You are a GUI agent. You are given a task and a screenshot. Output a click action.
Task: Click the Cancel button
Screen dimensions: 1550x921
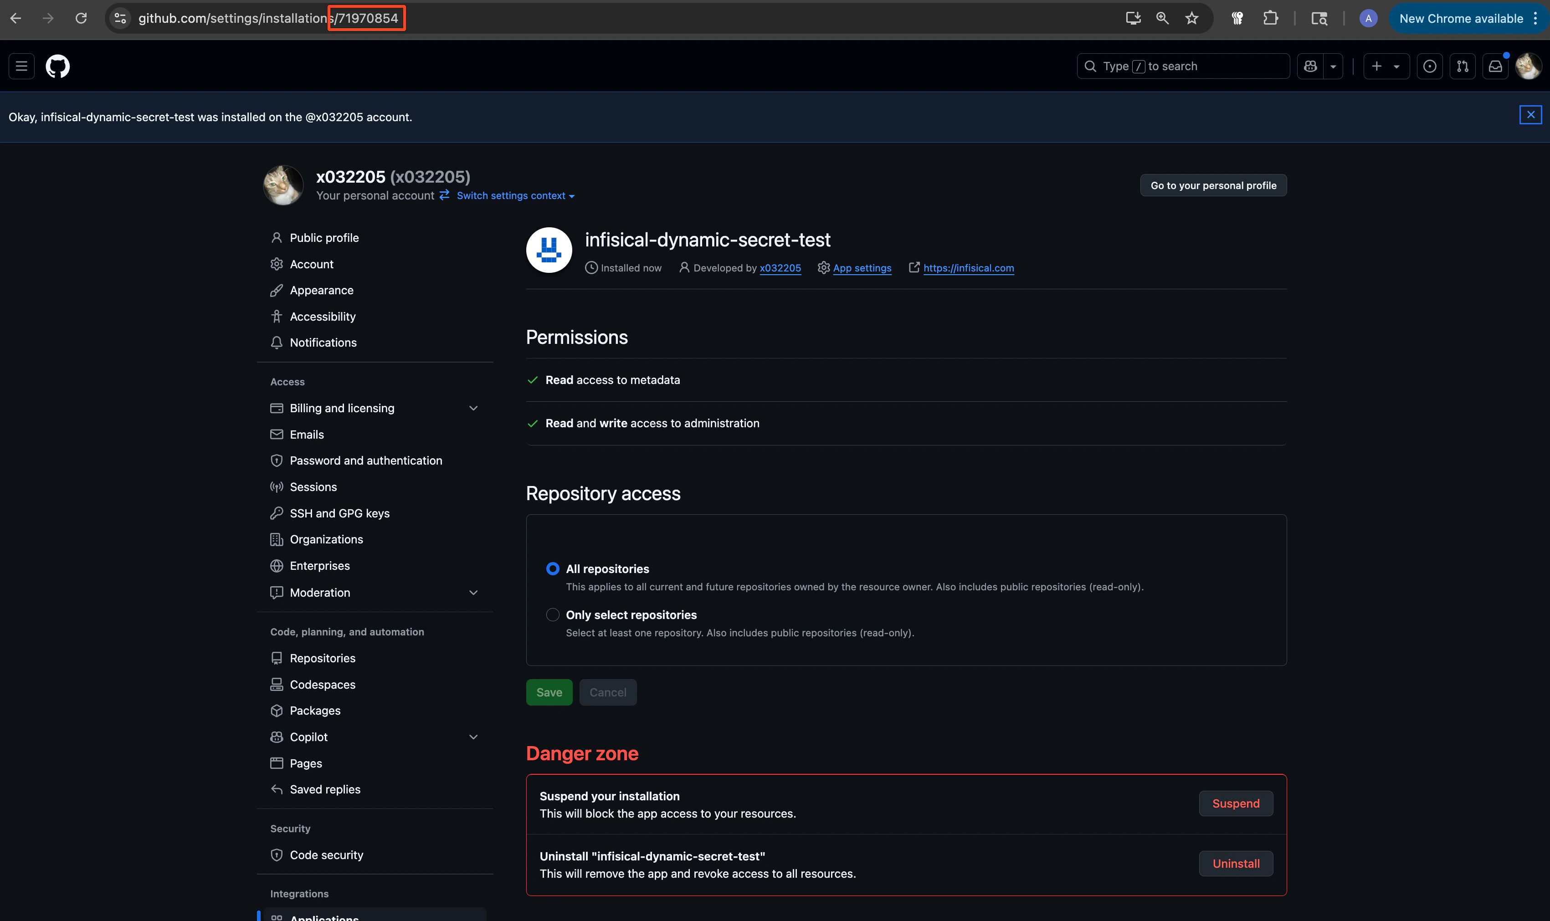tap(608, 693)
